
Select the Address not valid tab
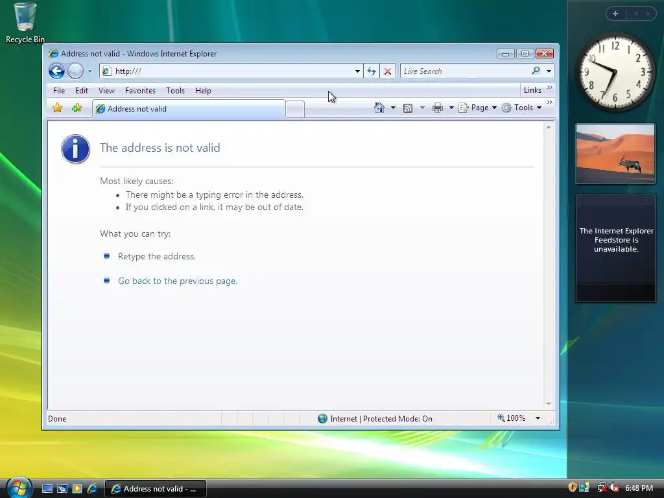(x=189, y=109)
